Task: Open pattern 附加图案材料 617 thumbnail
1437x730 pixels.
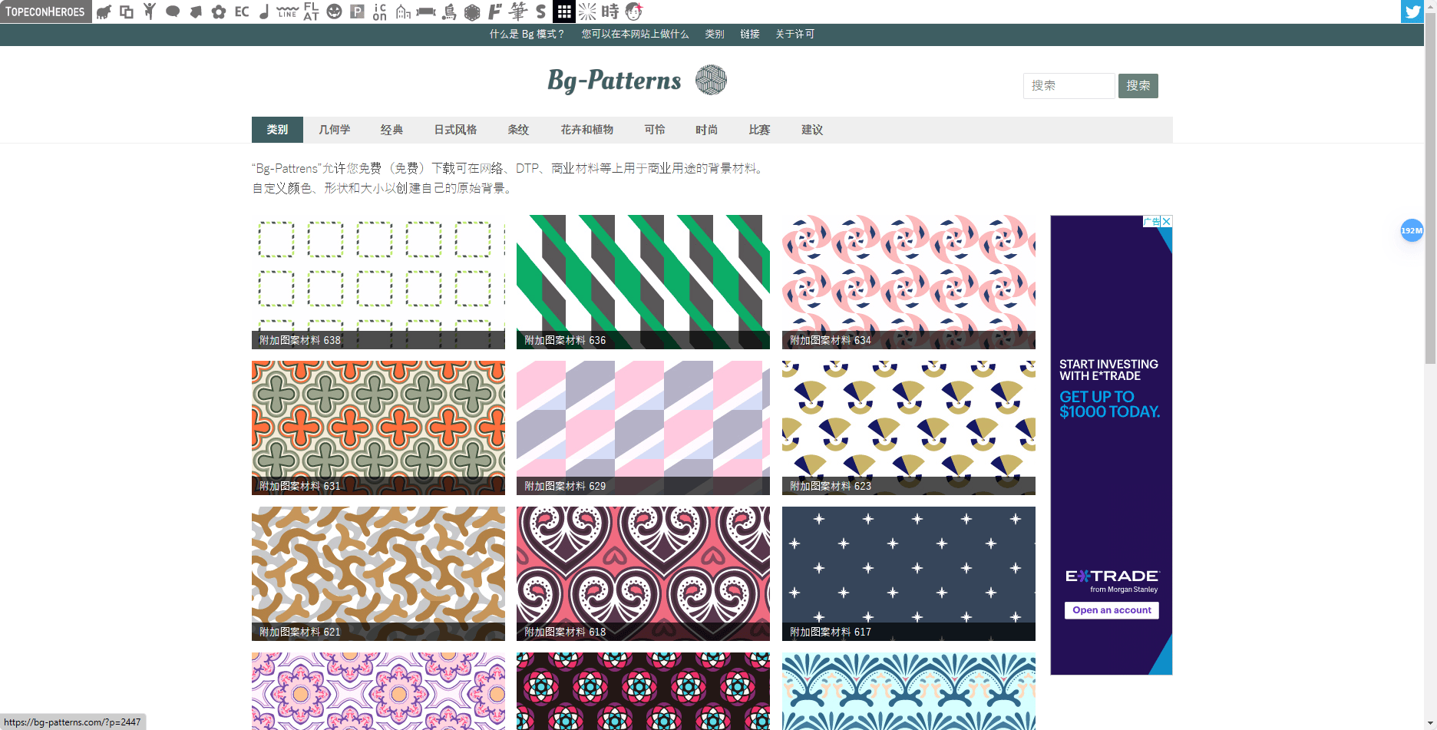Action: tap(908, 573)
